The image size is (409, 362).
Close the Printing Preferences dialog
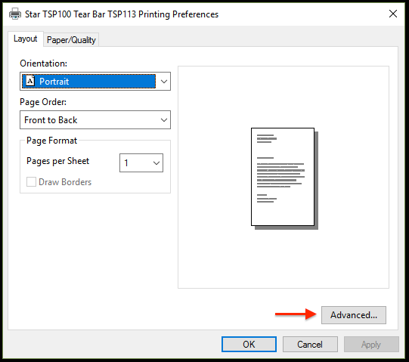[x=393, y=14]
